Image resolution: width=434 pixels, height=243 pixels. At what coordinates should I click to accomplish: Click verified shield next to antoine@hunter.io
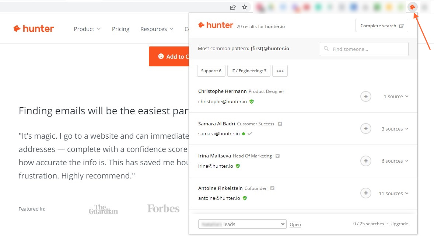245,198
